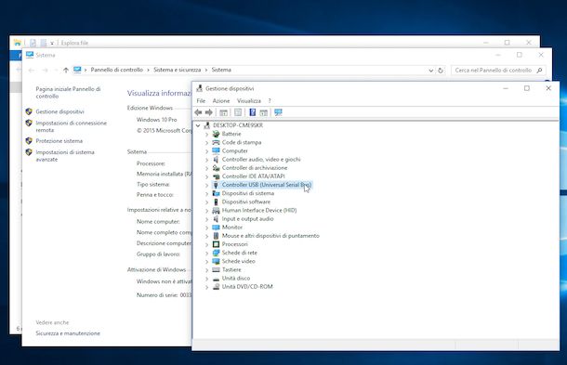The image size is (567, 365).
Task: Click the Schede video icon
Action: click(x=216, y=261)
